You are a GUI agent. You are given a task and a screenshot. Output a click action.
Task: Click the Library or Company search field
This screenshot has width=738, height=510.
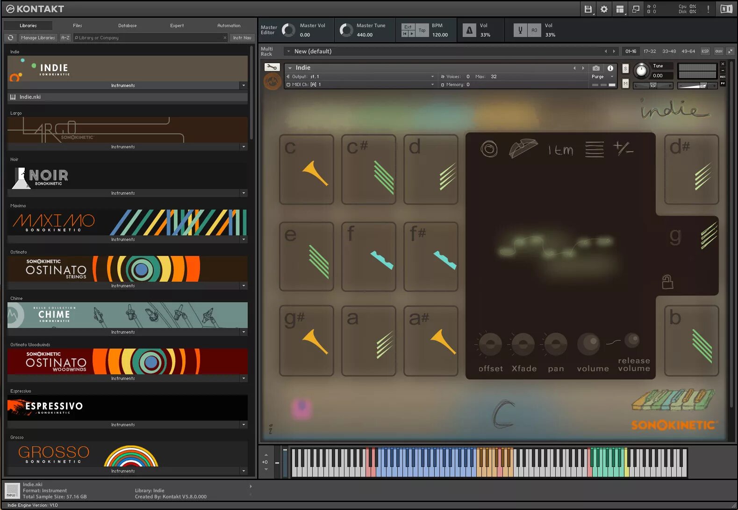(150, 37)
